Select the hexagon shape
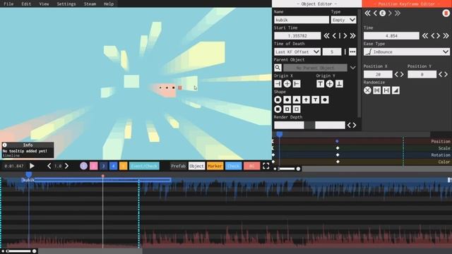452x254 pixels. tap(325, 99)
